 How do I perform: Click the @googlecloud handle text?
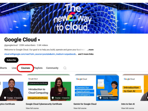point(11,45)
